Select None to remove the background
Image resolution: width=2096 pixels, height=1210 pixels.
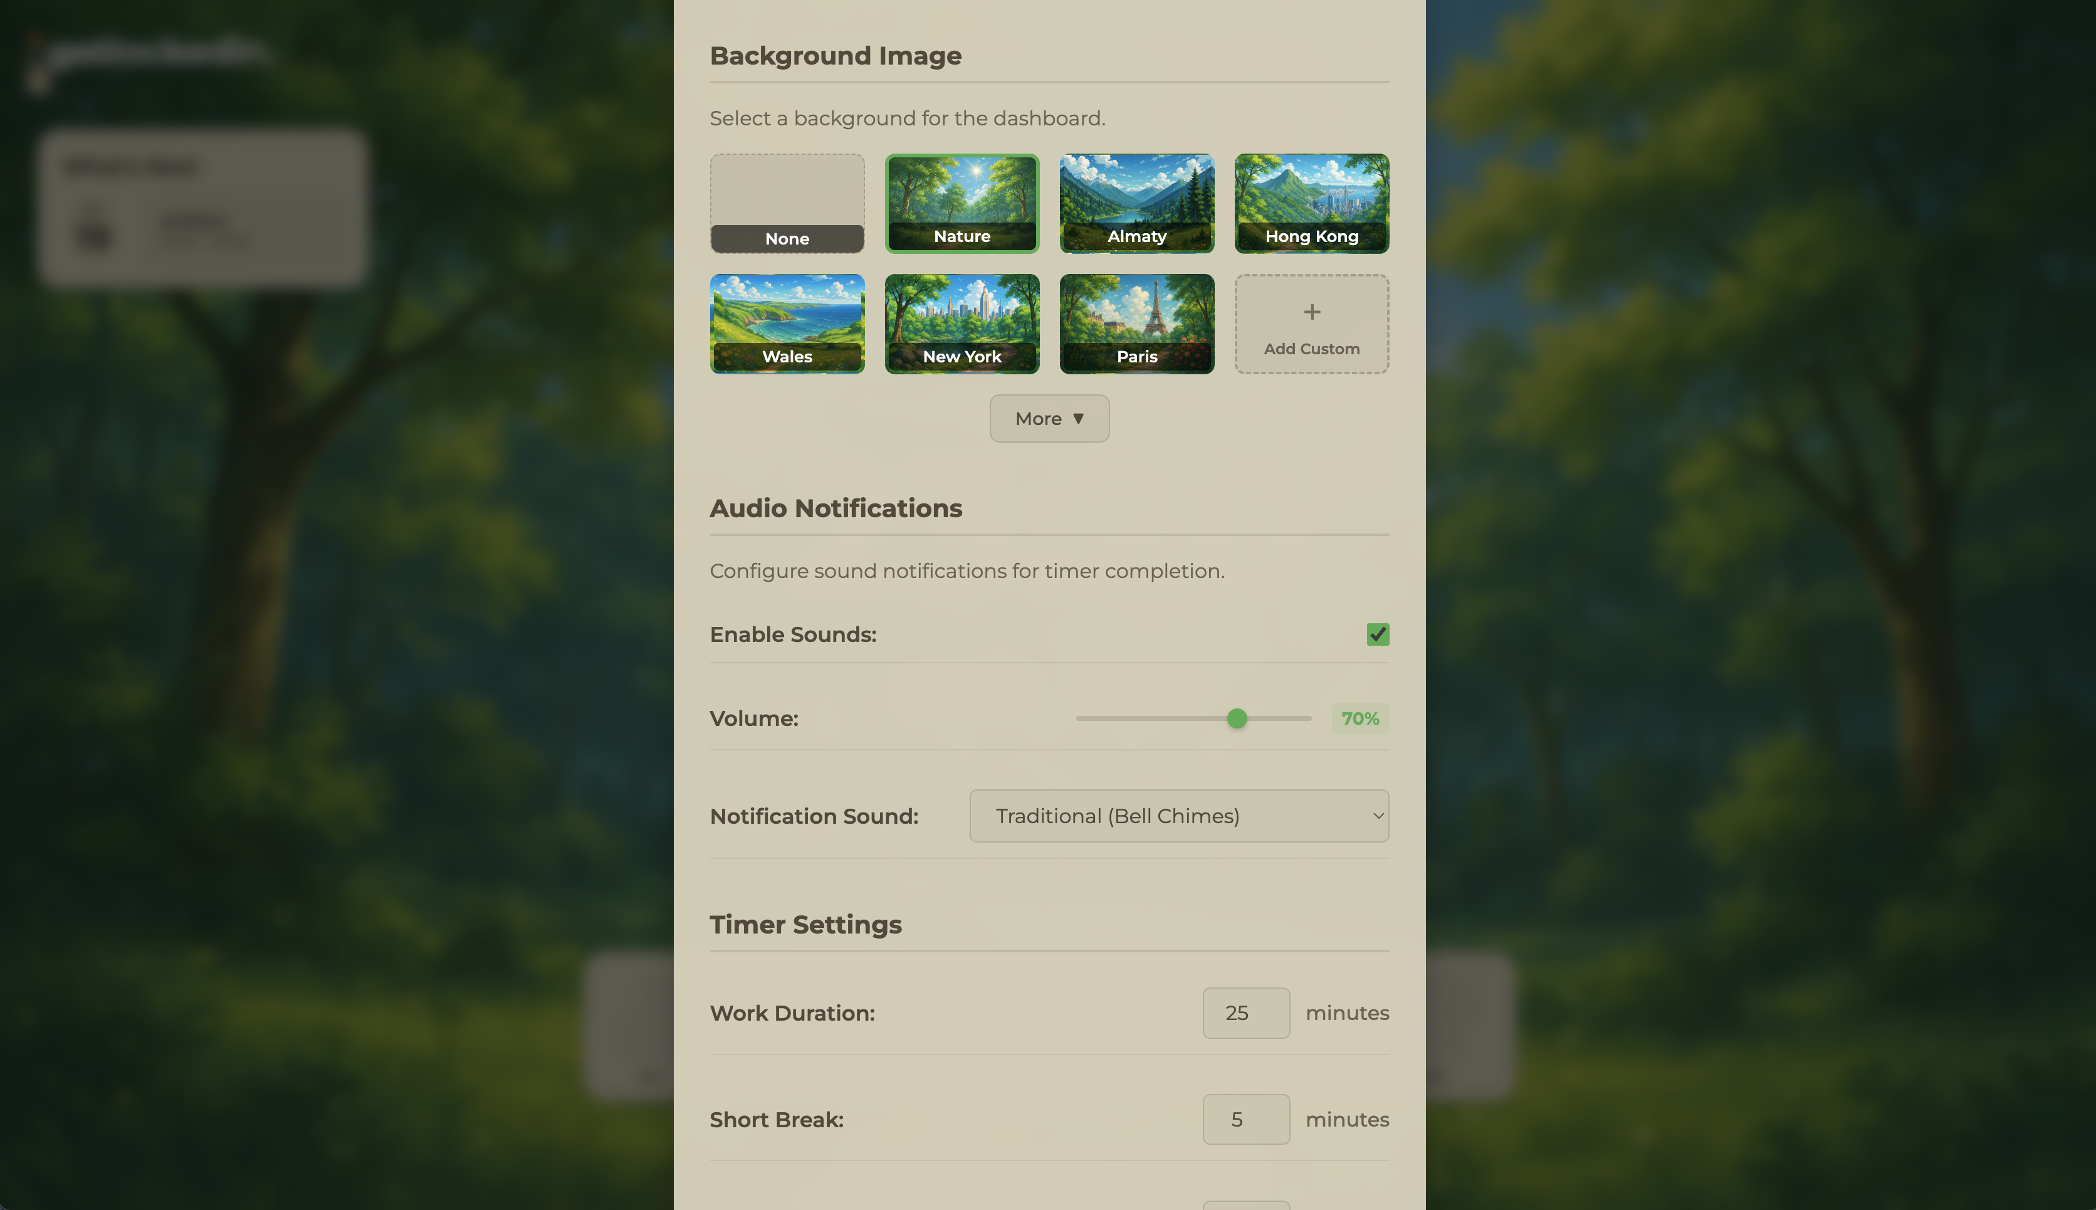click(787, 203)
